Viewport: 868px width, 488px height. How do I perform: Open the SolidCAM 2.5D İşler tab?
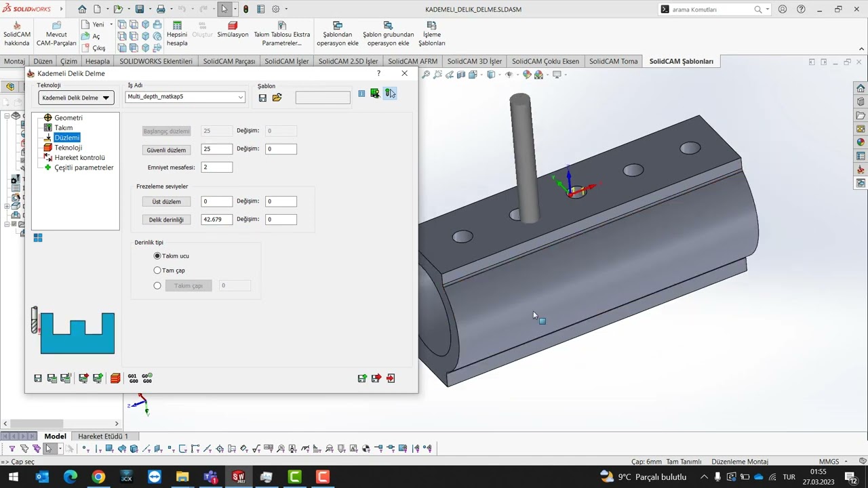348,61
